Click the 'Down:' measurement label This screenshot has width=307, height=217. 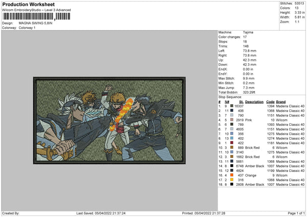point(223,64)
